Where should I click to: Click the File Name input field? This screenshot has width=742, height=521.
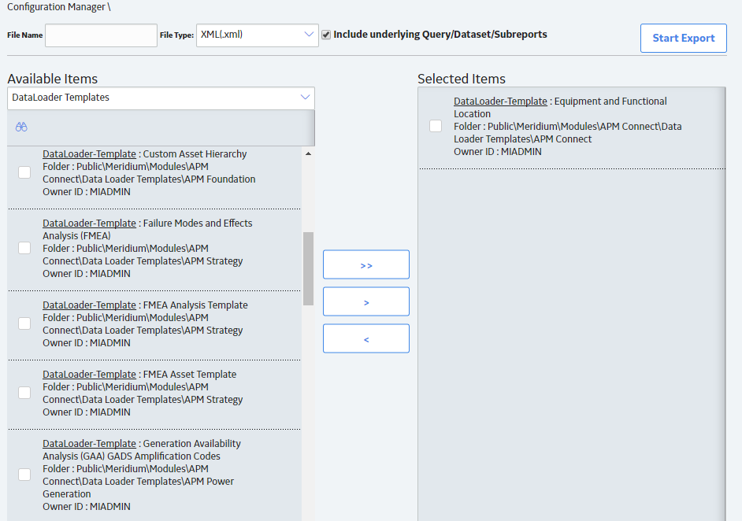click(x=102, y=35)
